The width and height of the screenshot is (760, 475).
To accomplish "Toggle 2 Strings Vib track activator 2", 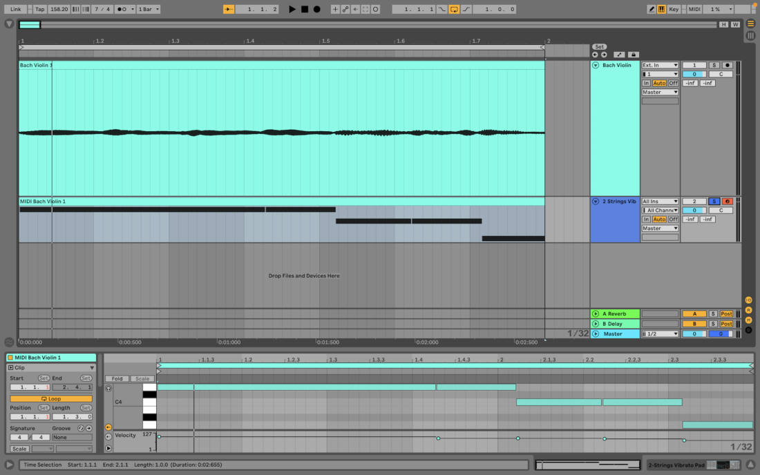I will 694,202.
